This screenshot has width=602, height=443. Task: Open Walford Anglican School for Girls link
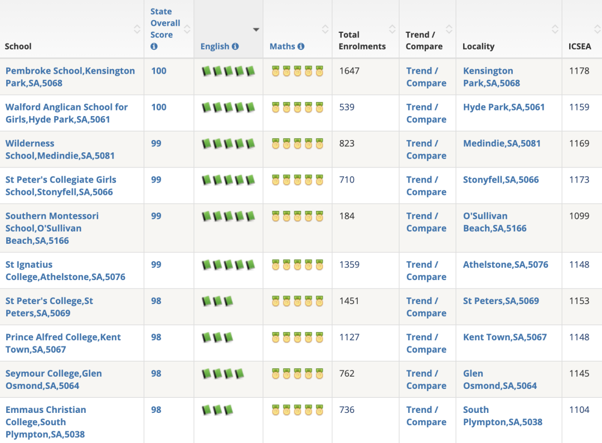66,113
